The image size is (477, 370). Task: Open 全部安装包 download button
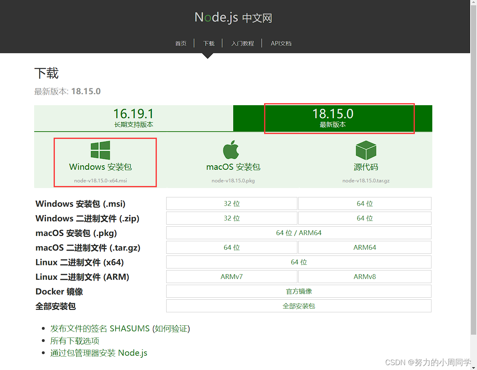[299, 306]
